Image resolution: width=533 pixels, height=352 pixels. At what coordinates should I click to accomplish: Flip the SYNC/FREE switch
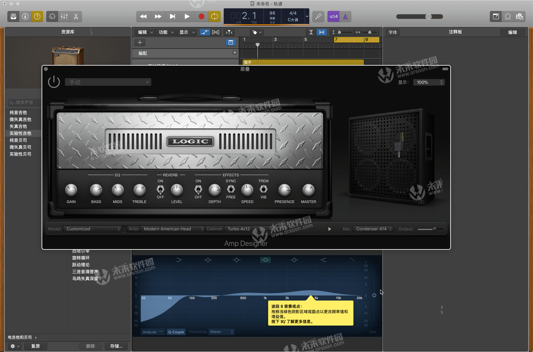click(231, 189)
